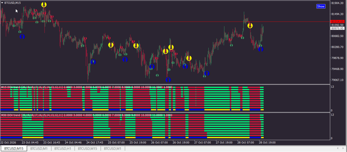This screenshot has width=347, height=152.
Task: Click the 25 Oct 07:00 time label
Action: click(116, 142)
